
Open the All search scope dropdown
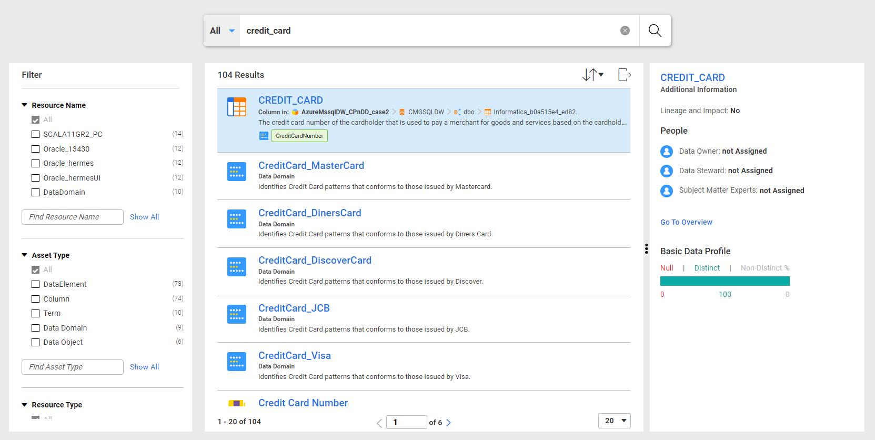click(x=222, y=31)
